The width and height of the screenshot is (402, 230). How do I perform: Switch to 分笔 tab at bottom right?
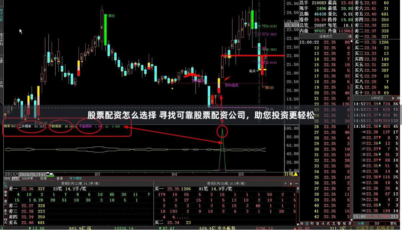click(361, 223)
